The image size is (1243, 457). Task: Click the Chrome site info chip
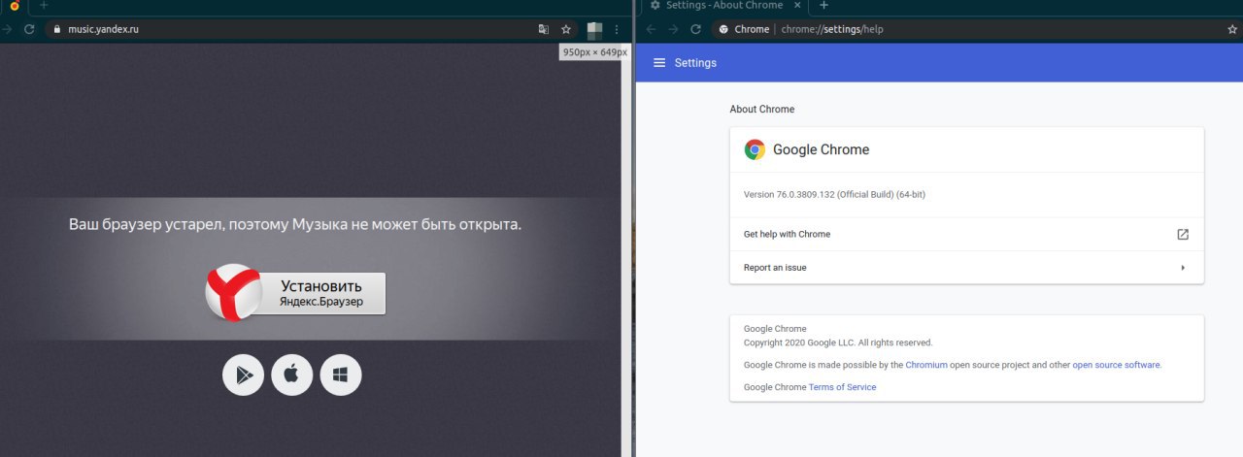click(x=745, y=29)
